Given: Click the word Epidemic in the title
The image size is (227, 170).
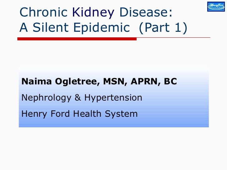Looking at the screenshot, I should (x=102, y=28).
